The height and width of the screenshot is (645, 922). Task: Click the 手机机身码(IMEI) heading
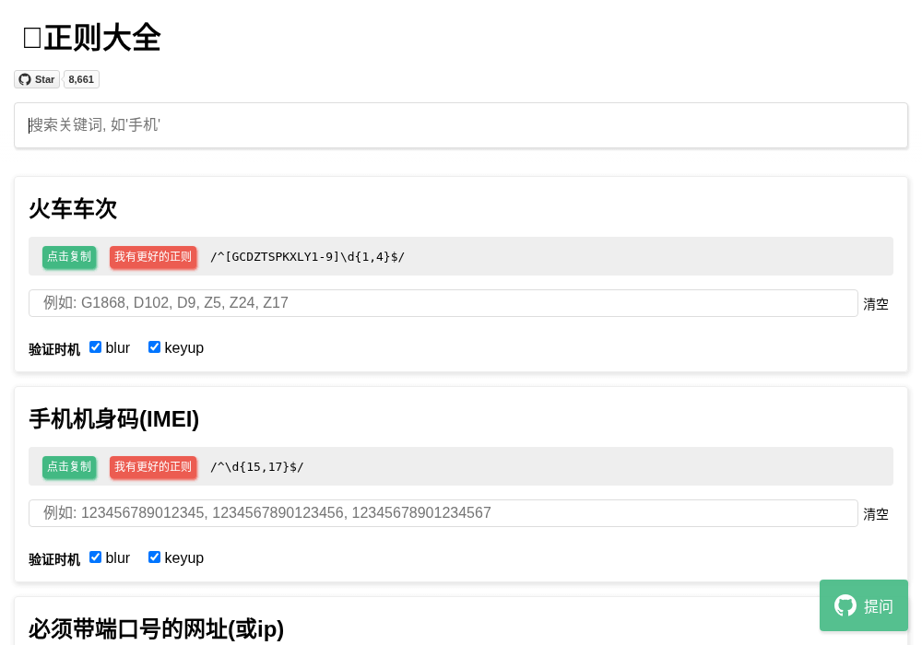[x=114, y=419]
